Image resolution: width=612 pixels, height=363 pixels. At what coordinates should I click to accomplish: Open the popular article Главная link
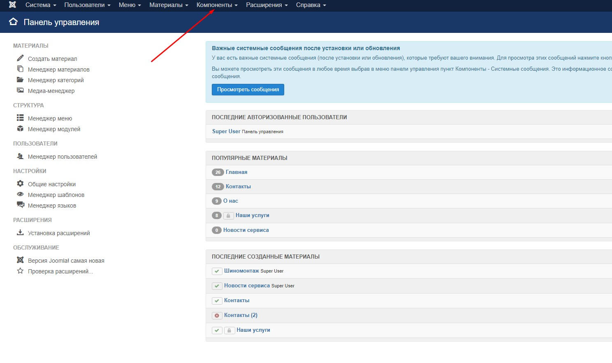coord(236,172)
